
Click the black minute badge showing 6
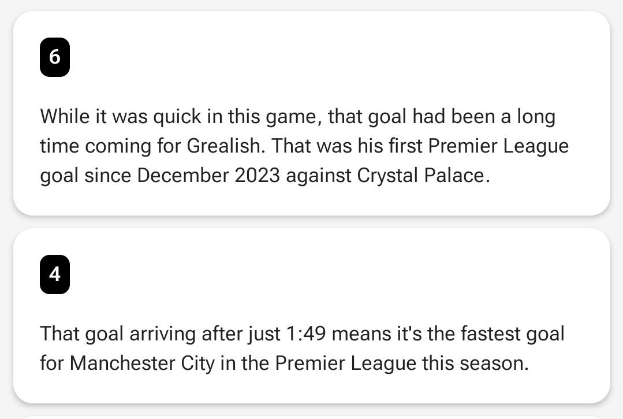(x=55, y=57)
